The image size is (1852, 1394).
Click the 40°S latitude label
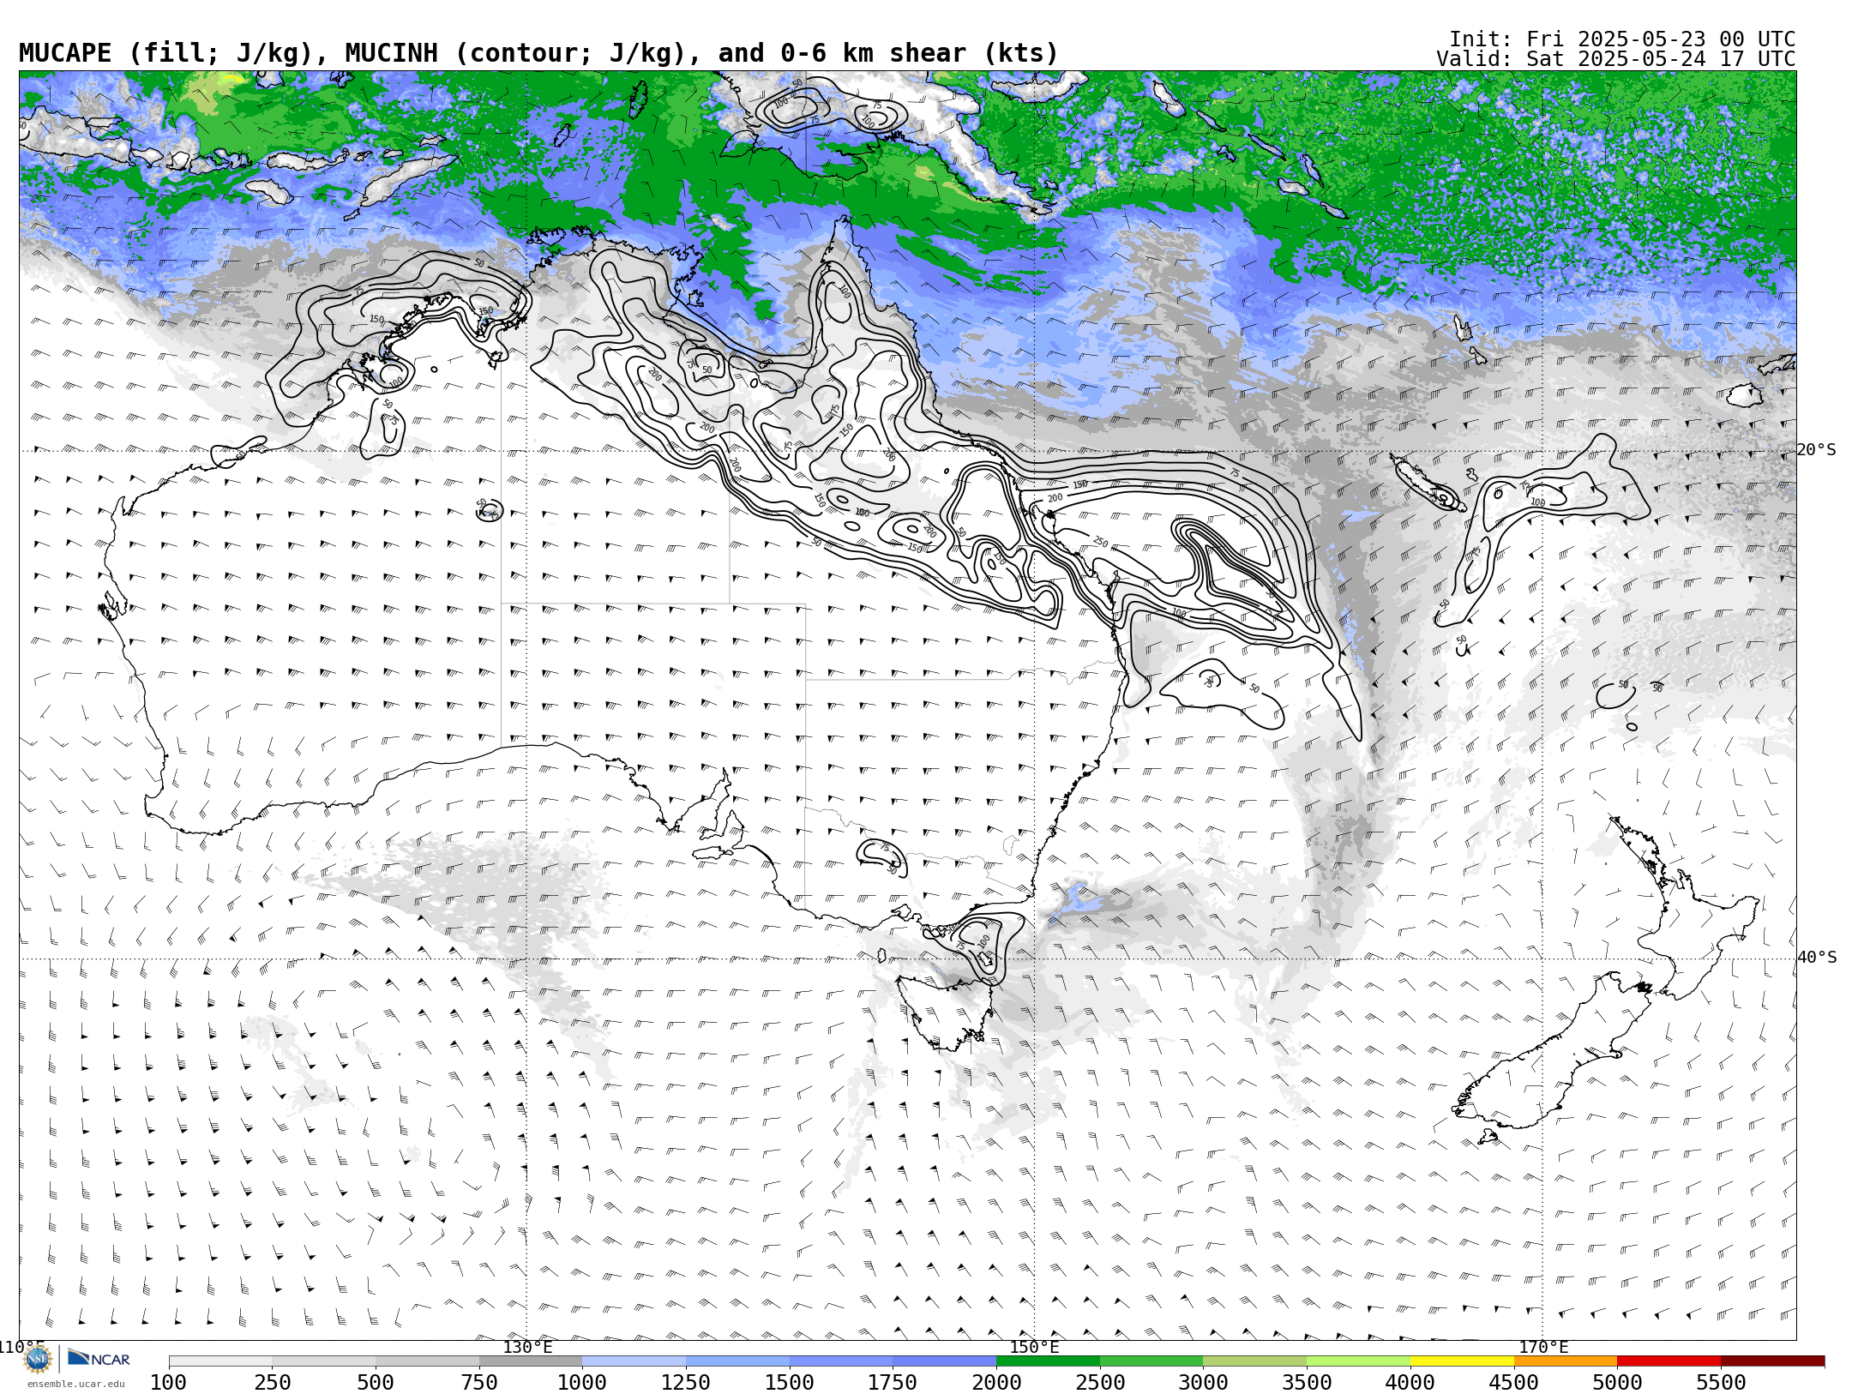(x=1817, y=958)
